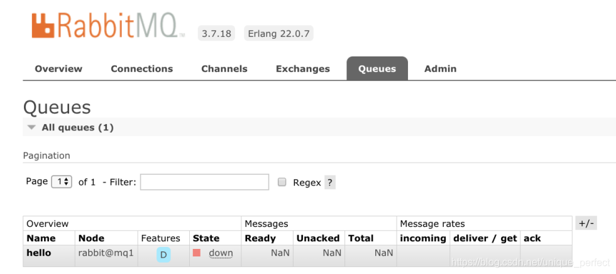
Task: Click the D durable feature badge
Action: tap(163, 255)
